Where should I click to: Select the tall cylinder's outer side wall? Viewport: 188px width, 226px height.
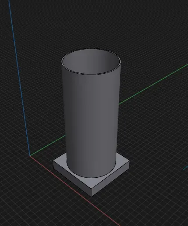pos(91,120)
